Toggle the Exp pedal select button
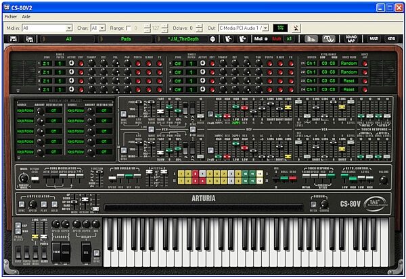Image resolution: width=406 pixels, height=279 pixels. click(x=18, y=225)
